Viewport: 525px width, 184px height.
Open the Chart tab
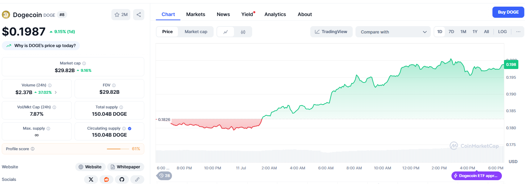coord(168,14)
